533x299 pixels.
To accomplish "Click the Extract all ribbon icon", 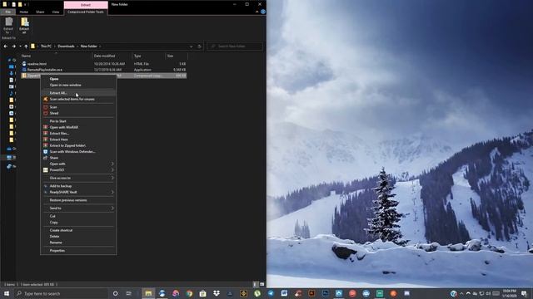I will click(x=24, y=25).
